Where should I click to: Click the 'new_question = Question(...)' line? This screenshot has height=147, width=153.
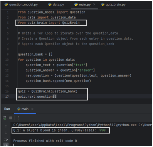[x=79, y=75]
